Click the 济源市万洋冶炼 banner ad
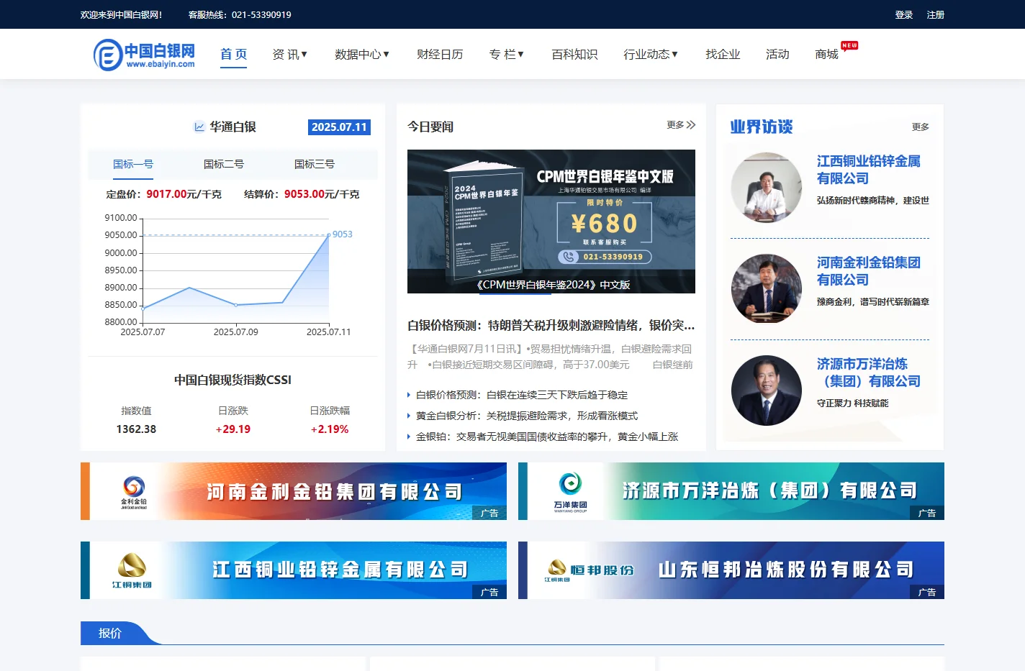The height and width of the screenshot is (671, 1025). click(731, 491)
